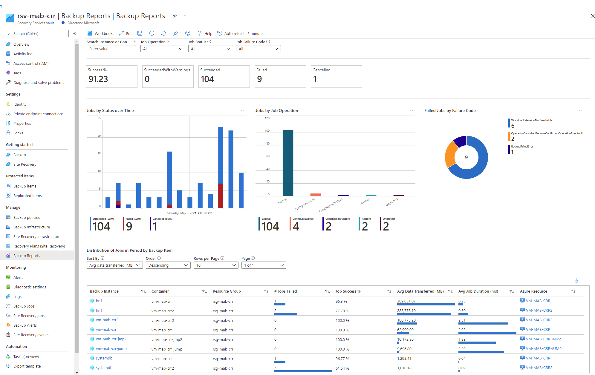Click the Backup Jobs icon

click(x=8, y=305)
